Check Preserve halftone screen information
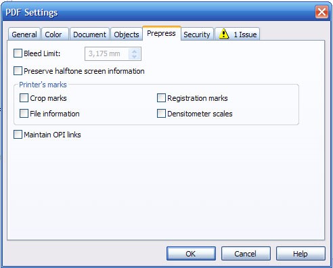The image size is (333, 268). 18,71
